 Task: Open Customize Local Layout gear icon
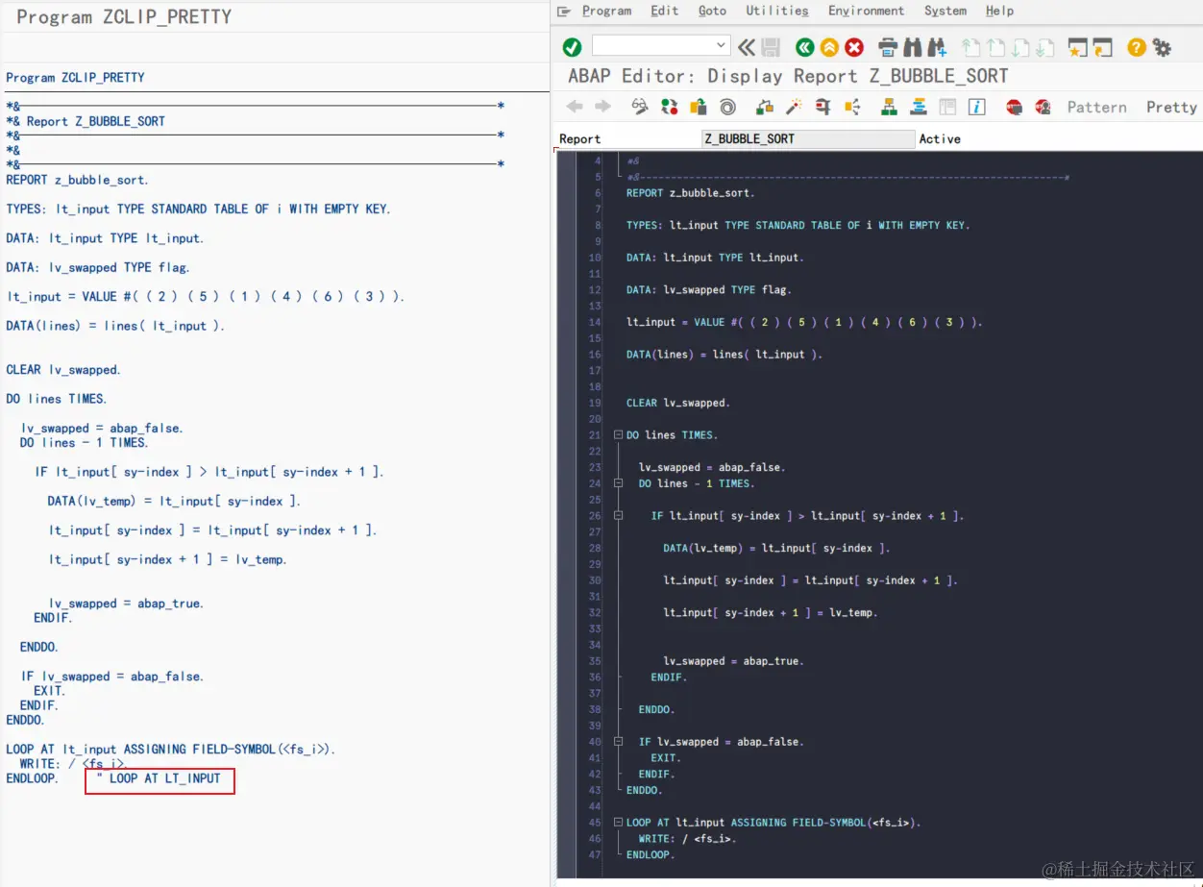(1162, 47)
